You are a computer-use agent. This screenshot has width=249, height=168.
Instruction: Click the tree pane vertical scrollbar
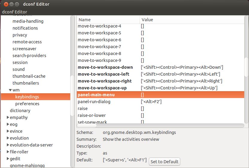[72, 91]
